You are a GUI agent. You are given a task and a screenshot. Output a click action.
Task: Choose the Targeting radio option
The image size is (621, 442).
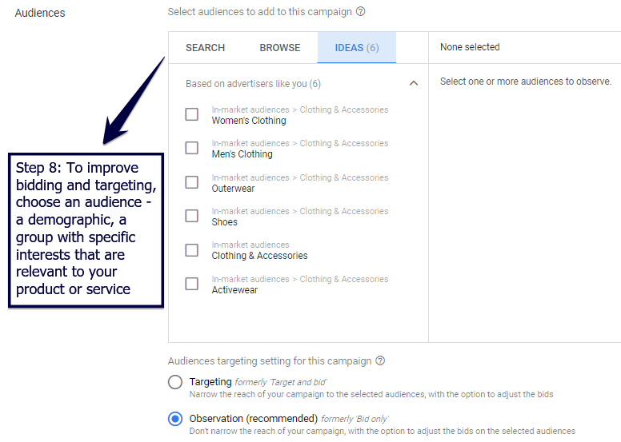[x=175, y=382]
